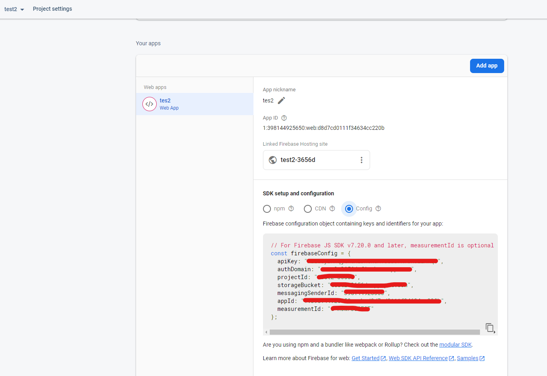Select the </> web app icon for tes2
Viewport: 547px width, 376px height.
coord(149,104)
